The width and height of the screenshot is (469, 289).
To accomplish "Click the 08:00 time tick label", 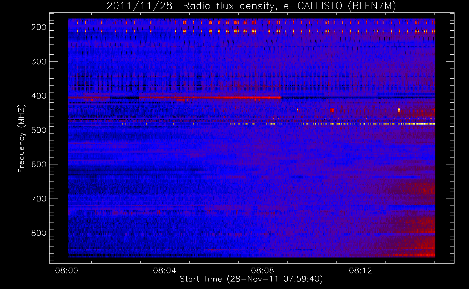I will click(x=67, y=271).
